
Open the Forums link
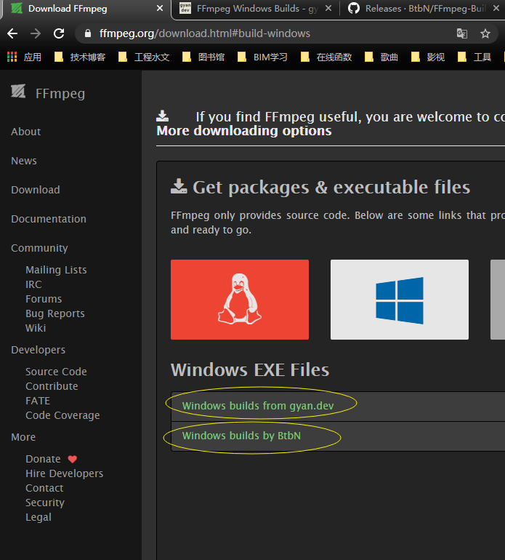(x=44, y=300)
